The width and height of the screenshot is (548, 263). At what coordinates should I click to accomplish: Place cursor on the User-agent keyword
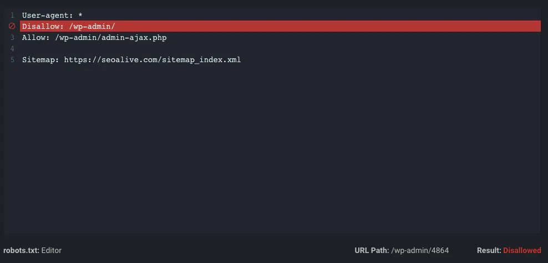point(43,15)
